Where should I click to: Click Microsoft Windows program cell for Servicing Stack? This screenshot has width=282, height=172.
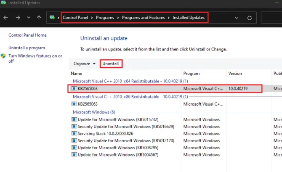click(202, 134)
